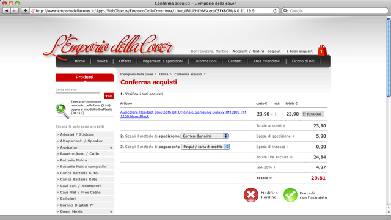Image resolution: width=391 pixels, height=220 pixels.
Task: Open Cavi Flat / Flex Cable category
Action: pyautogui.click(x=84, y=193)
